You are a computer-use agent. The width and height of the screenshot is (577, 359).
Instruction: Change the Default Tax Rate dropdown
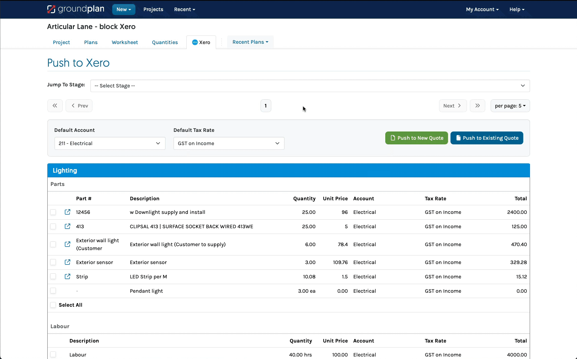[x=229, y=143]
